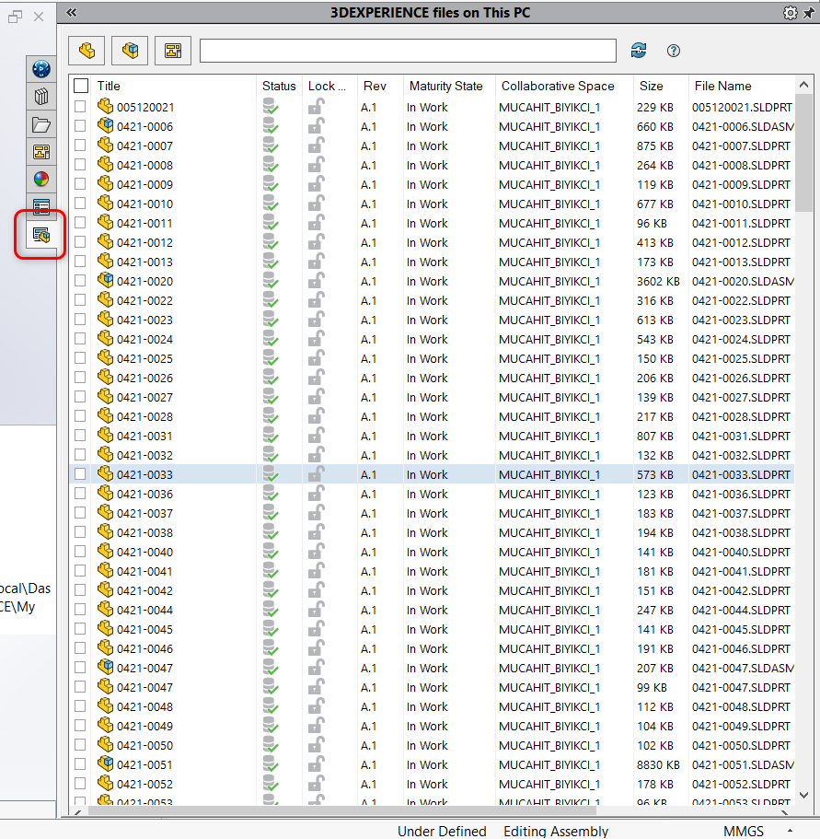The height and width of the screenshot is (839, 820).
Task: Click In Work state for 0421-0013
Action: click(427, 262)
